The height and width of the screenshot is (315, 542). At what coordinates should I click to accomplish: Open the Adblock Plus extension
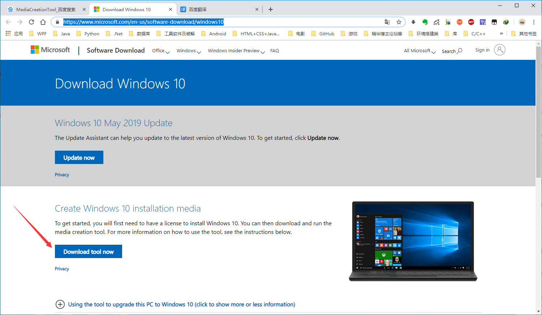(471, 22)
